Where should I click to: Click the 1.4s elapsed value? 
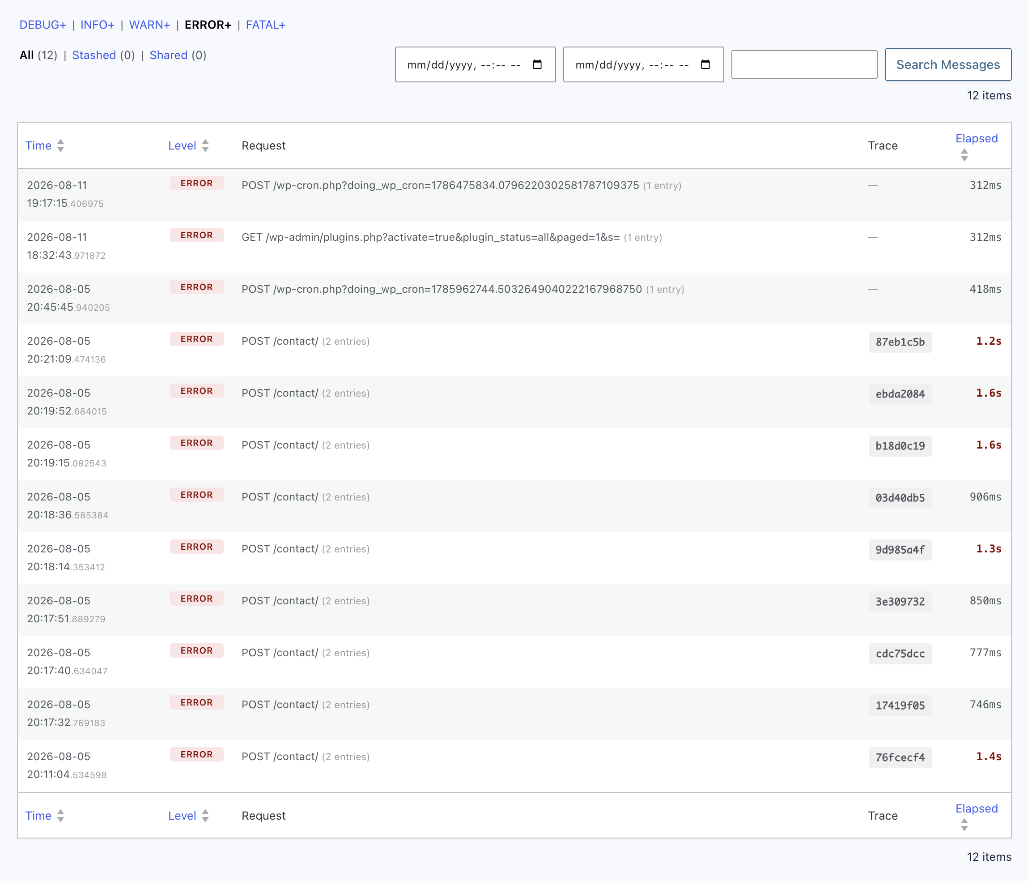click(x=988, y=757)
